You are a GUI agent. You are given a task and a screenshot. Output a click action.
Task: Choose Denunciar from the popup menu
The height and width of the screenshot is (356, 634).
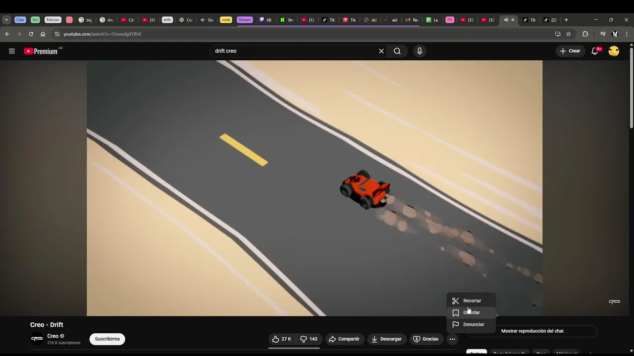471,324
